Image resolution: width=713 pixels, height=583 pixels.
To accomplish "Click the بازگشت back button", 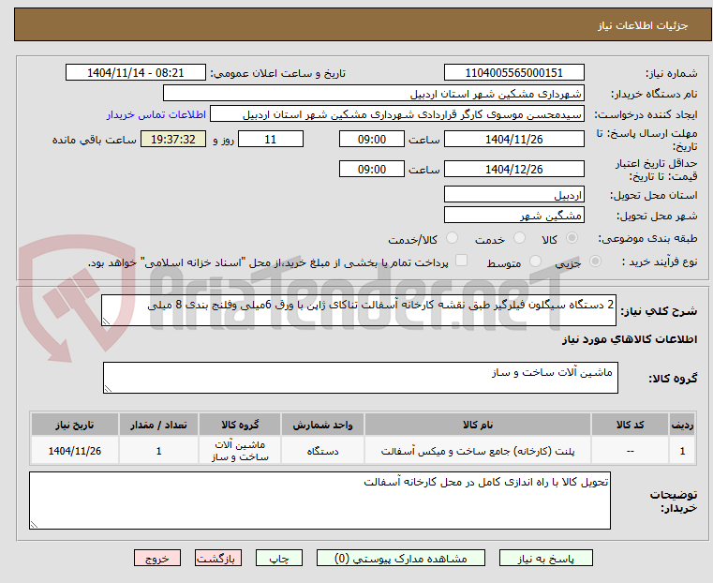I will coord(218,558).
